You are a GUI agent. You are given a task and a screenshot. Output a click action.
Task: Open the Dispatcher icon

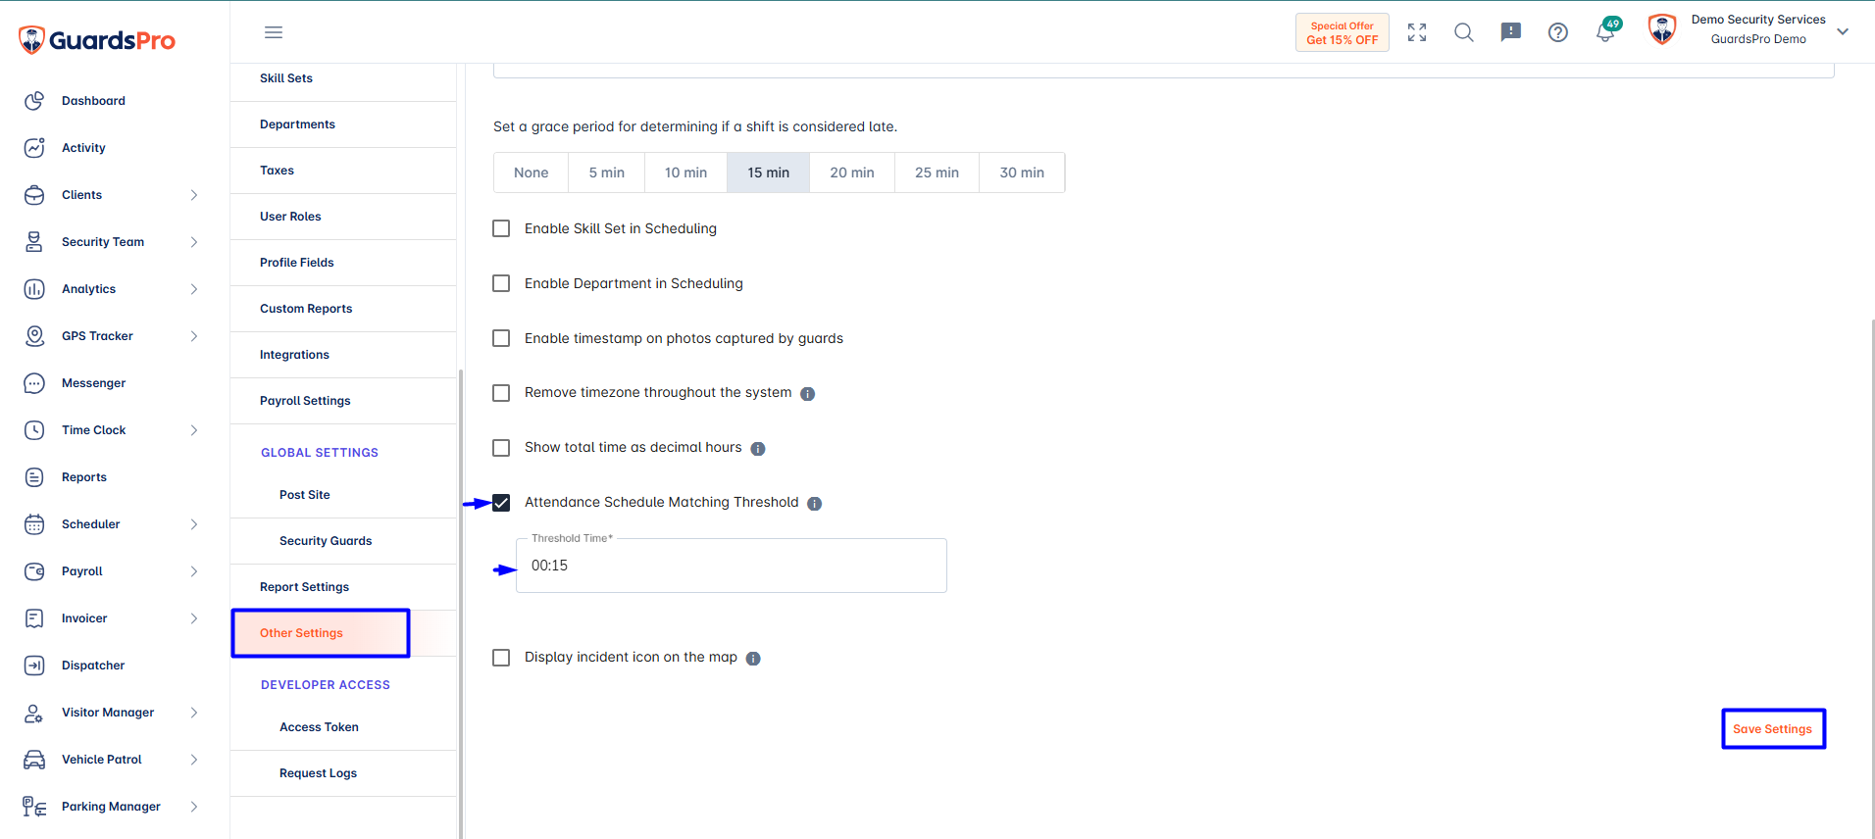pos(34,666)
